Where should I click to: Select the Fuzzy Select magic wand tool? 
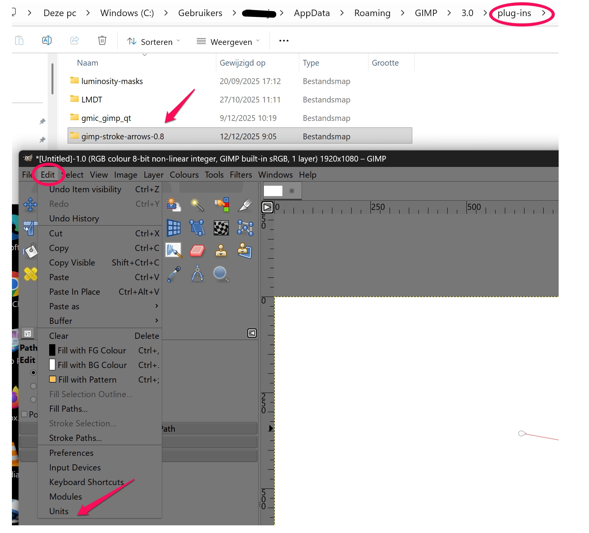[x=197, y=205]
